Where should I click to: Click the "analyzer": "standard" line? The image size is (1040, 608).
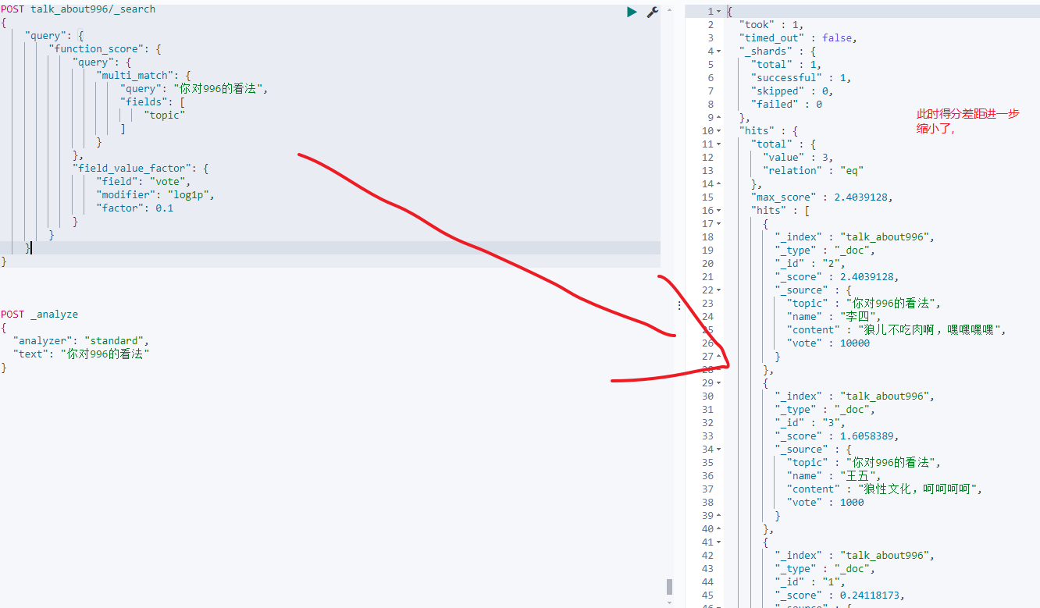(x=81, y=341)
